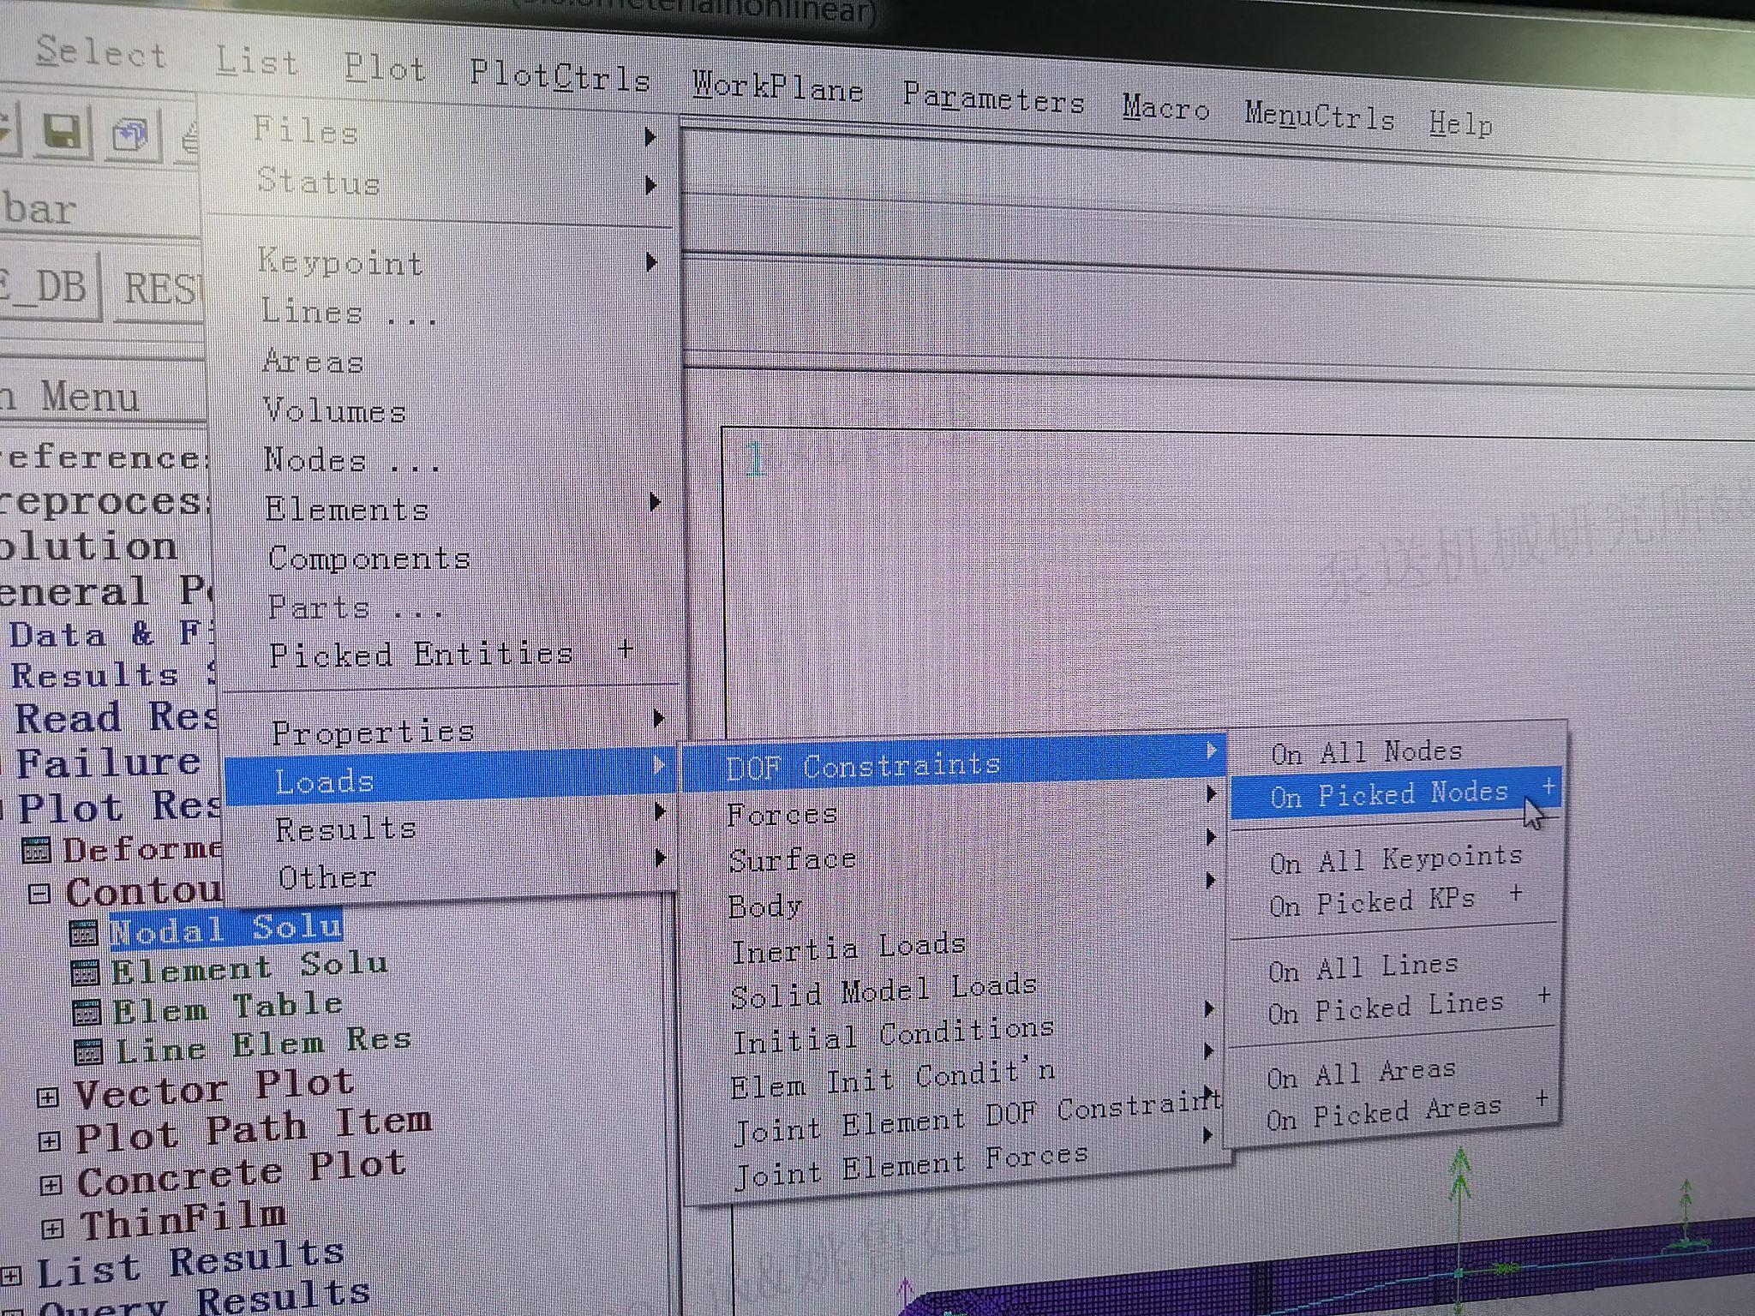The image size is (1755, 1316).
Task: Open the PlotCtrls menu
Action: point(560,78)
